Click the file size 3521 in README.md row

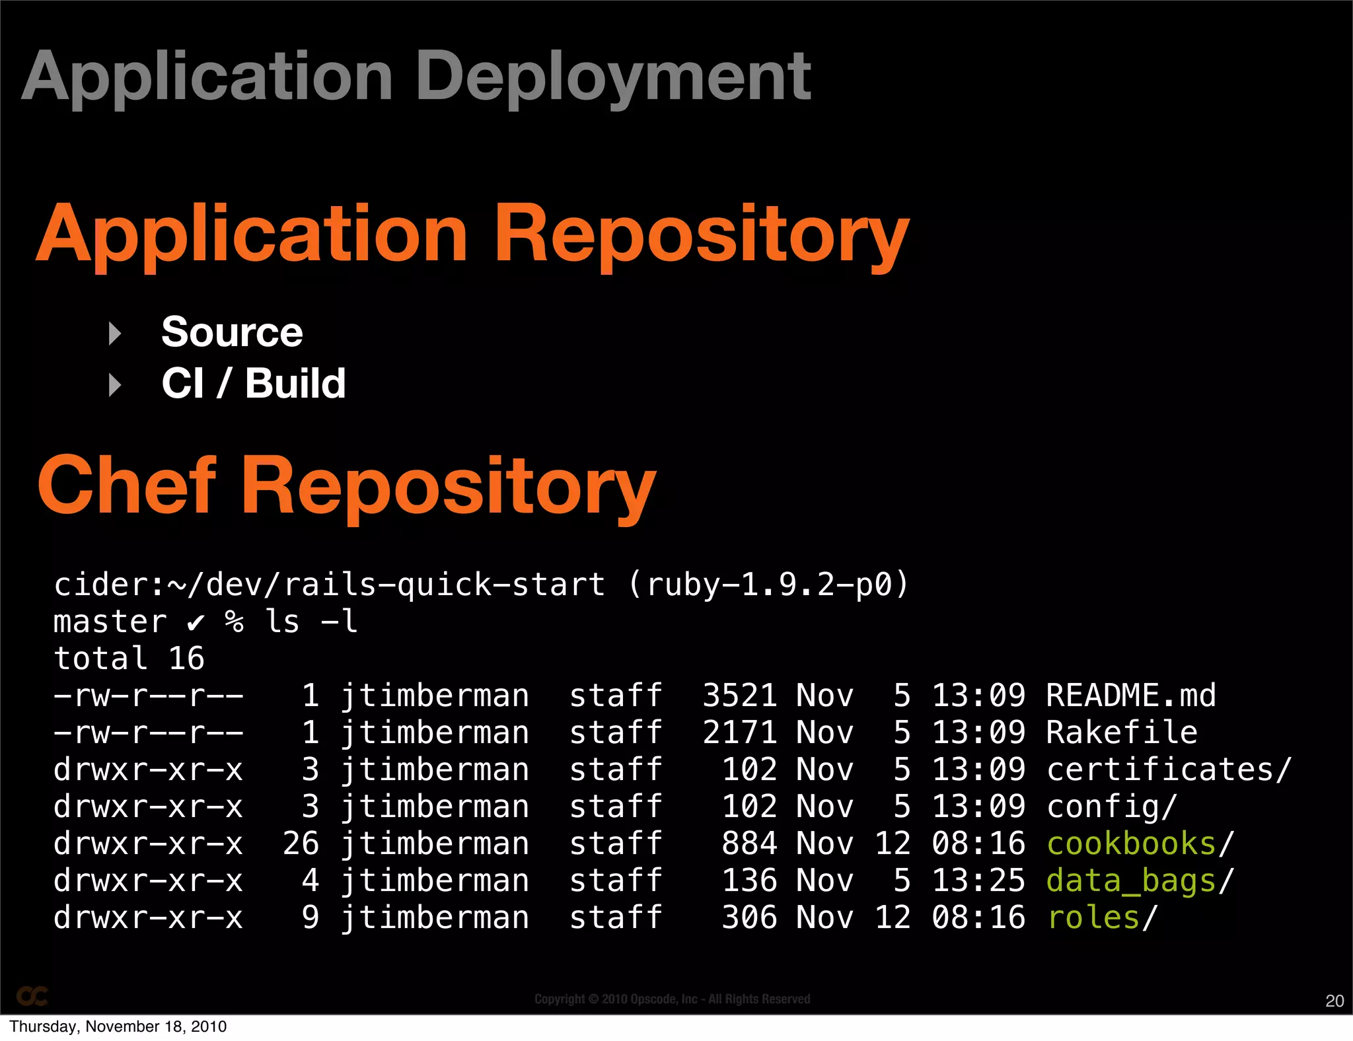740,696
